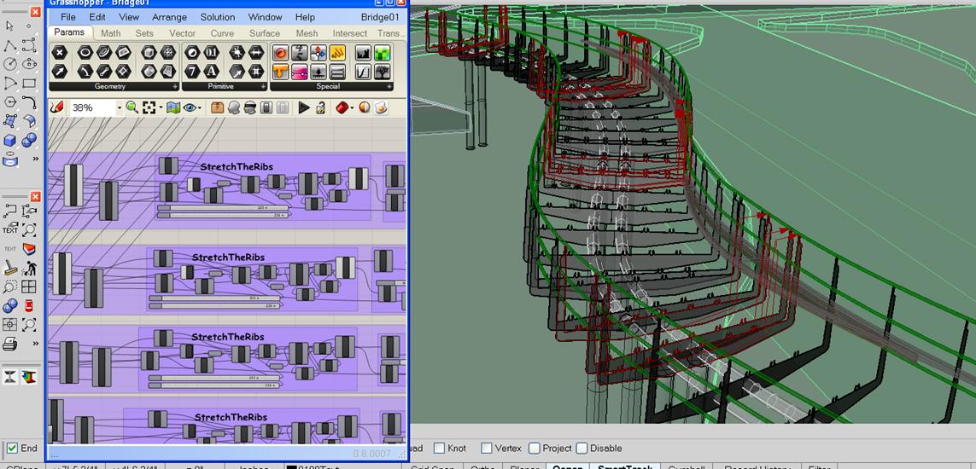The image size is (976, 469).
Task: Click the Zoom magnifier icon in Grasshopper
Action: [x=131, y=107]
